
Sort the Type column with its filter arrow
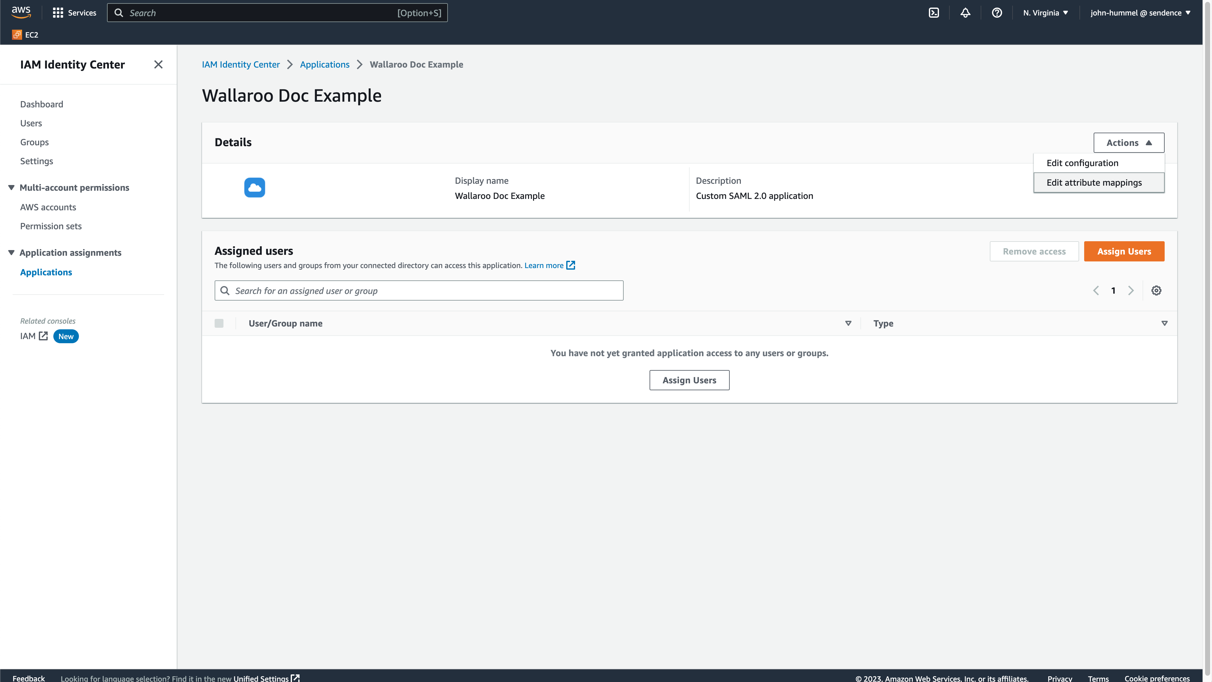pyautogui.click(x=1164, y=323)
